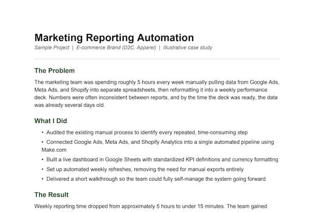The image size is (314, 212).
Task: Click 'The Result' heading
Action: pos(51,195)
